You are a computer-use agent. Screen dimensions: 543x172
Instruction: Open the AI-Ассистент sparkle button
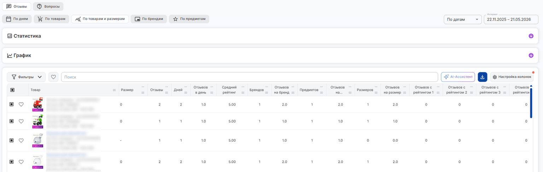click(x=458, y=77)
